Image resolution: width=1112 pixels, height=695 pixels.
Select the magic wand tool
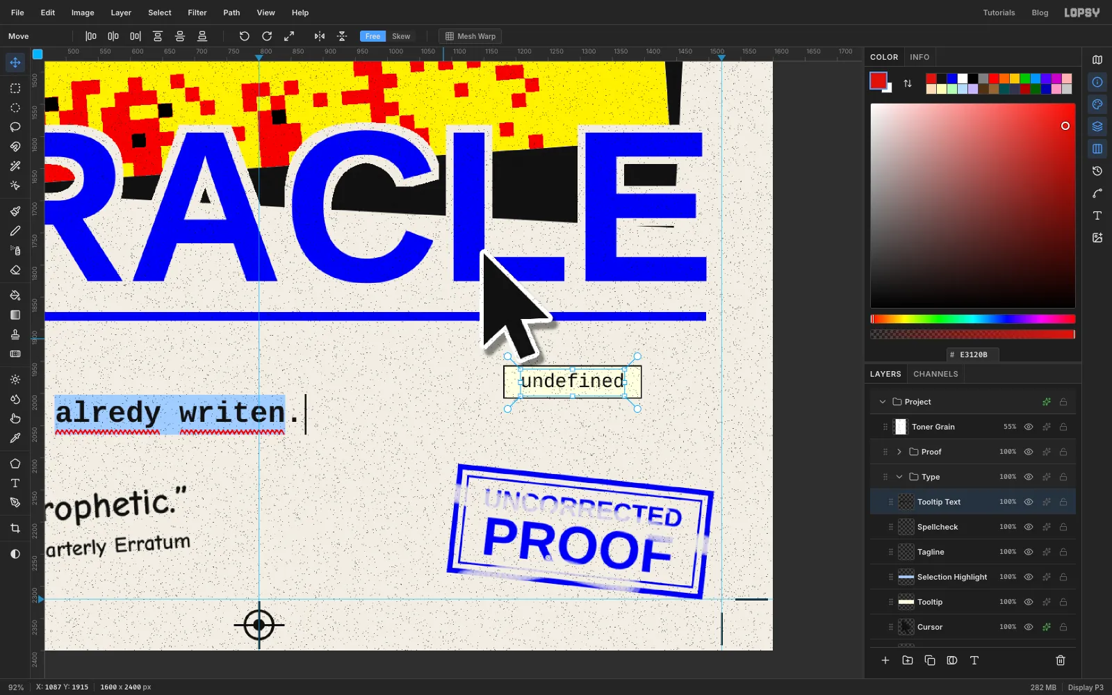[x=15, y=166]
